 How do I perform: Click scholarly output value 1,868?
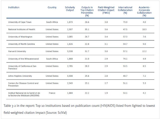click(70, 59)
